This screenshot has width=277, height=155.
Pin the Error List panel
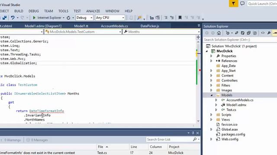pos(193,133)
